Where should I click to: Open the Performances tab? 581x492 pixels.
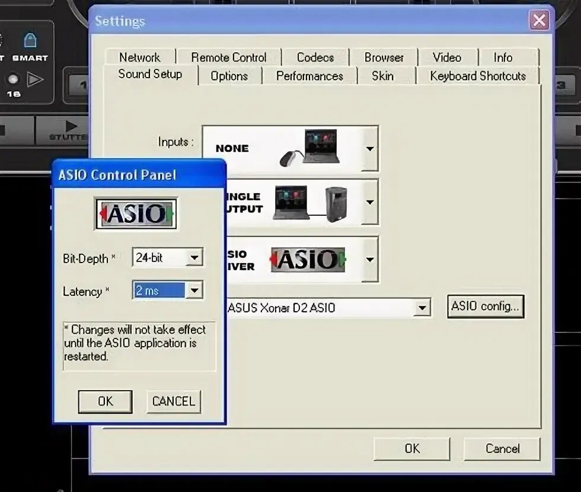tap(309, 76)
